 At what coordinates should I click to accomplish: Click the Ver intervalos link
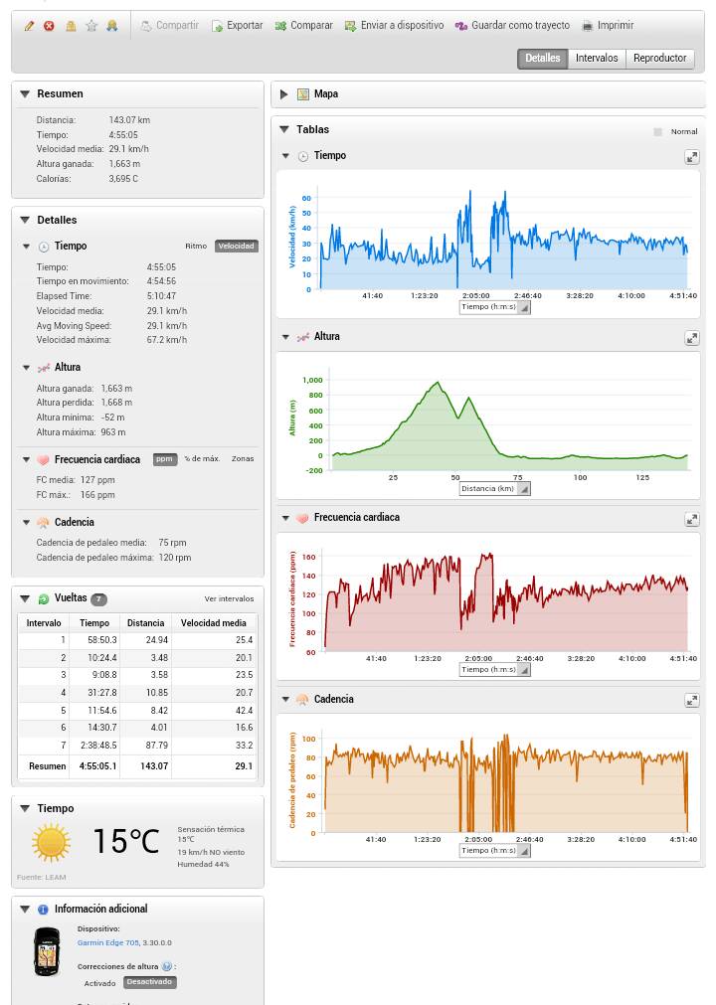click(x=229, y=599)
